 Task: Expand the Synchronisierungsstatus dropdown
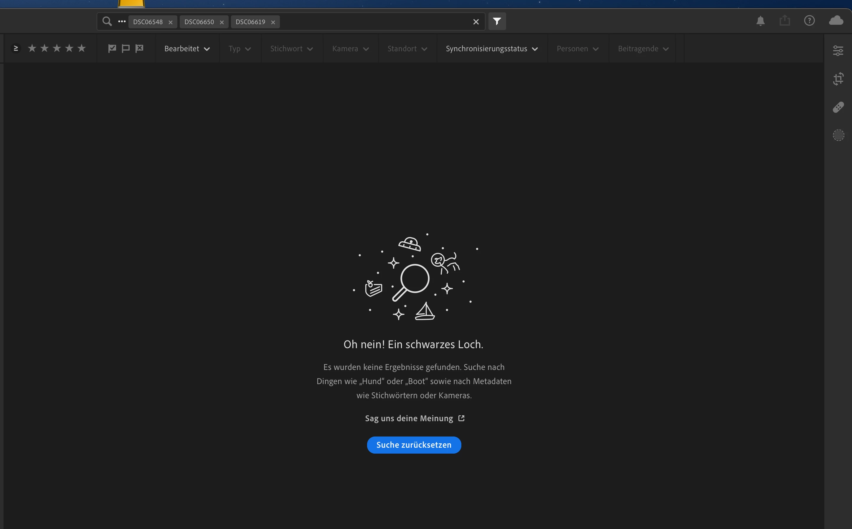[x=491, y=49]
